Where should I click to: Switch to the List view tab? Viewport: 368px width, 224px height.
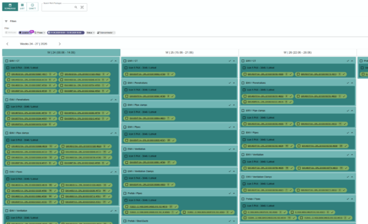coord(22,7)
